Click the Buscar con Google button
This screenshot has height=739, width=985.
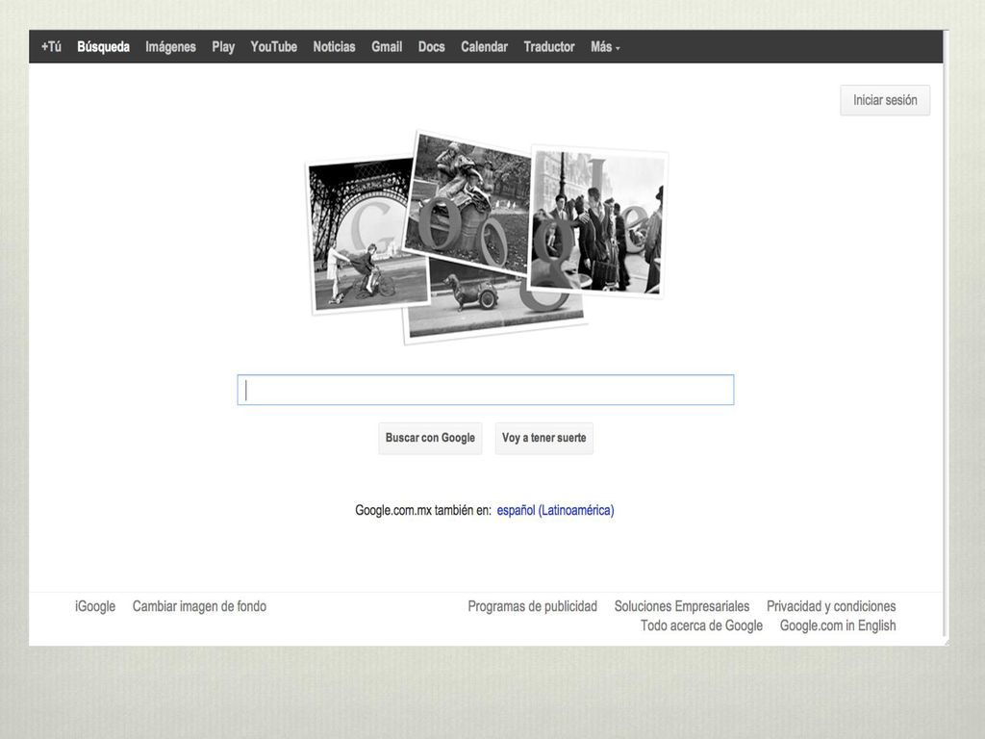430,438
